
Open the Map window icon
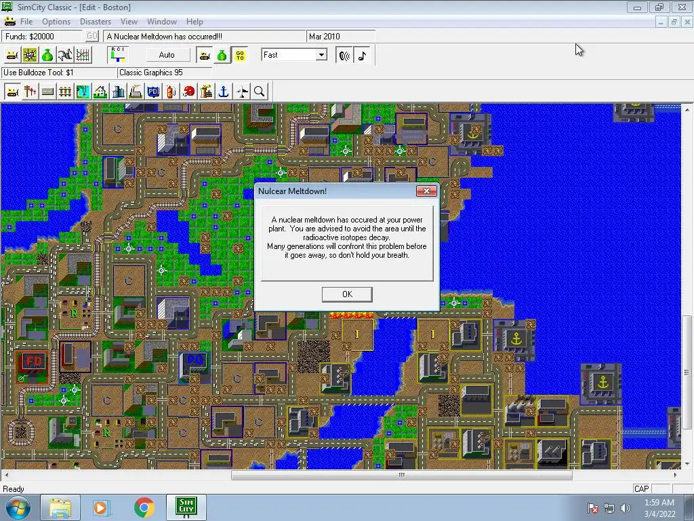pyautogui.click(x=30, y=55)
